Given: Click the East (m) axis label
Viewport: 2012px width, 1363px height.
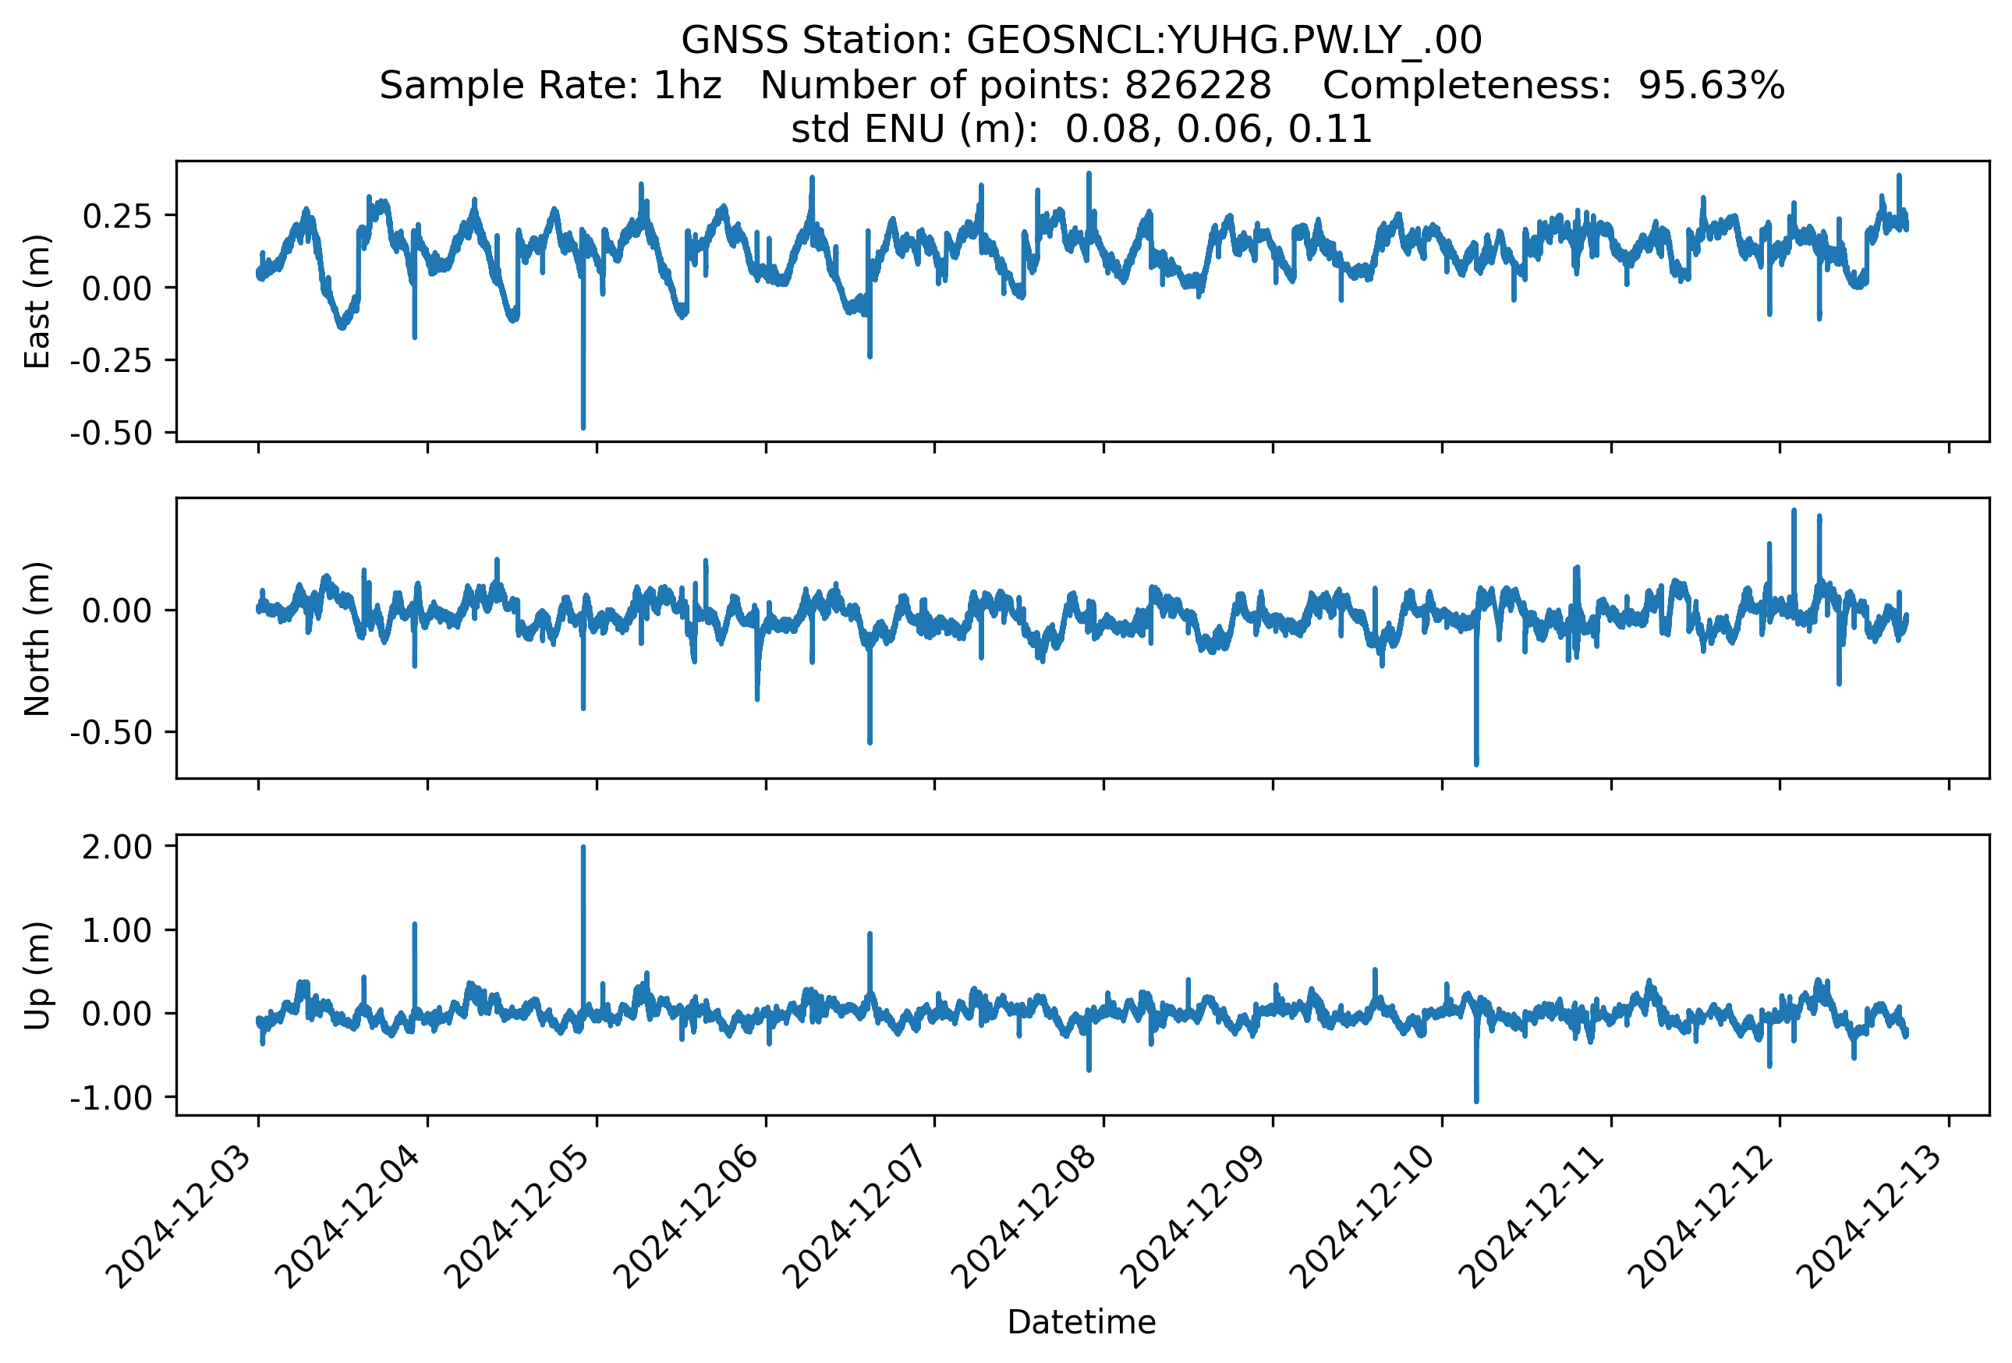Looking at the screenshot, I should [x=37, y=301].
